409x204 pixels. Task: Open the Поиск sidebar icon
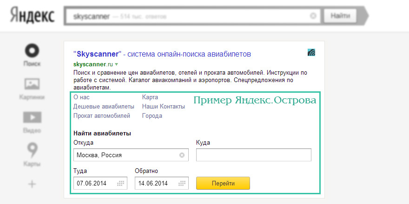[x=32, y=51]
